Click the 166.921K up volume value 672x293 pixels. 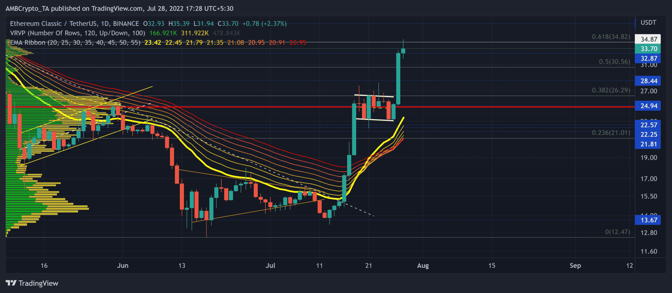pos(163,33)
